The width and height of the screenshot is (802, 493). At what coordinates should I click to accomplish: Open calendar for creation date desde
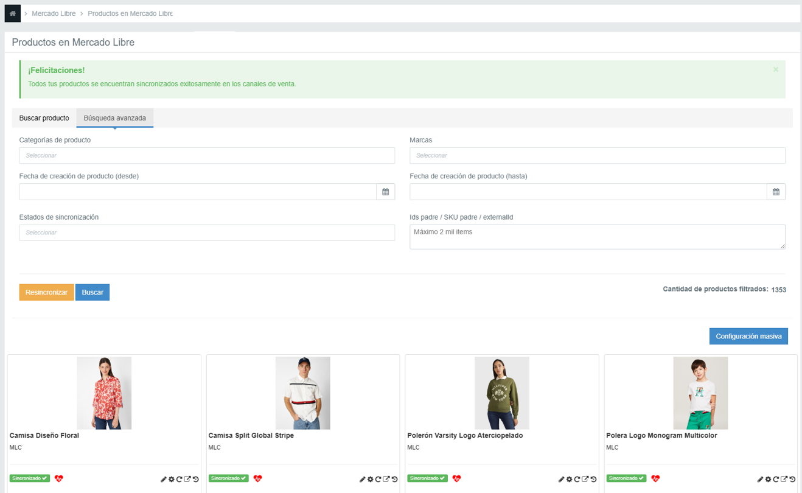click(386, 192)
